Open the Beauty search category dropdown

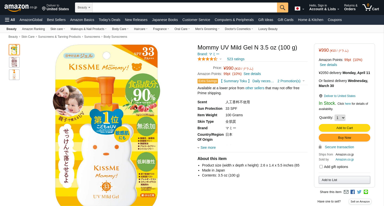84,7
